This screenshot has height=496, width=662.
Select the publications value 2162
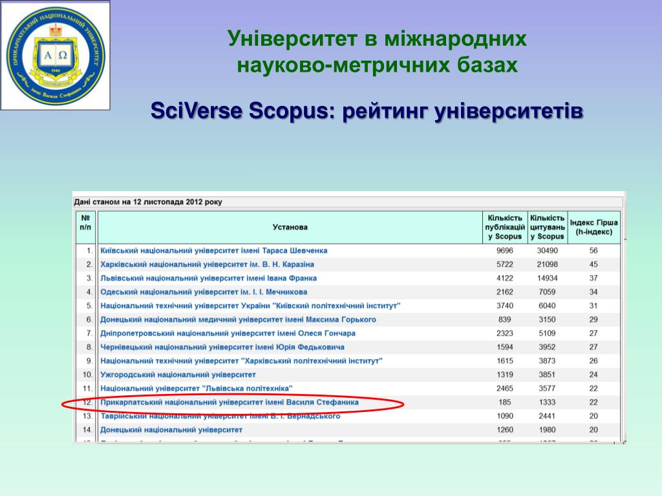(504, 292)
